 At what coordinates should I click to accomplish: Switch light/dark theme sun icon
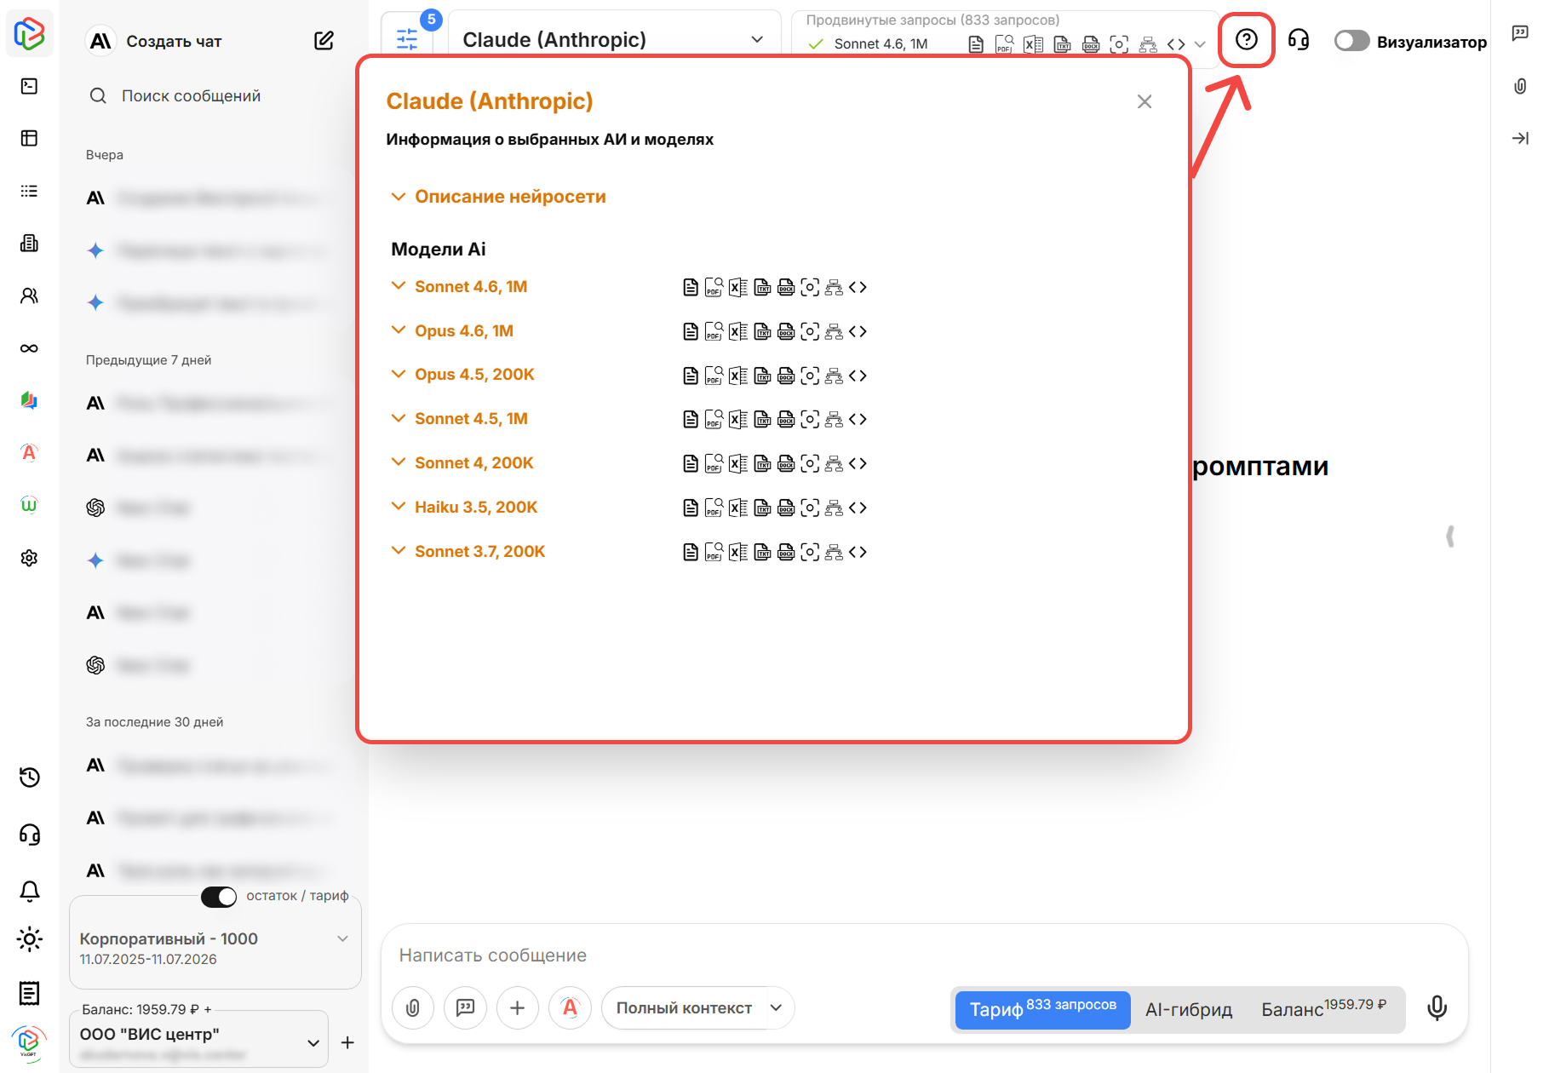(29, 940)
